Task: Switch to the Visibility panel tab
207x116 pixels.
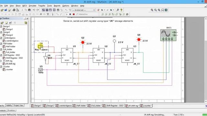Action: click(x=9, y=105)
